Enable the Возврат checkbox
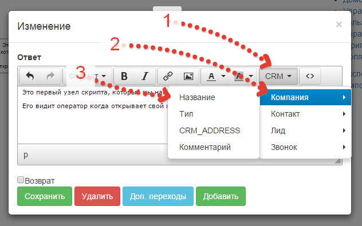Screen dimensions: 362x226 pyautogui.click(x=21, y=180)
